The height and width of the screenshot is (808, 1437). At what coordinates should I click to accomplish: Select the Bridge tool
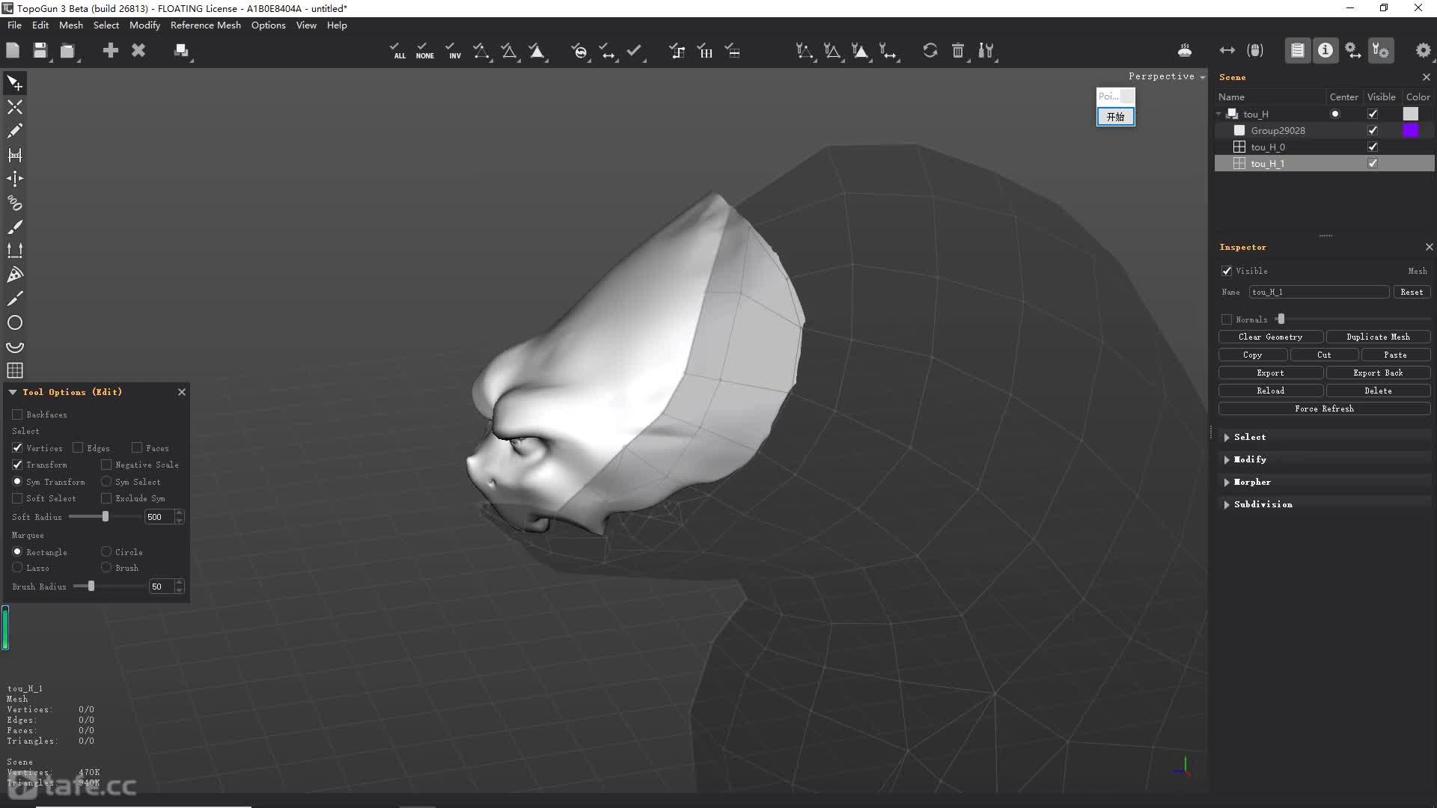pyautogui.click(x=15, y=155)
